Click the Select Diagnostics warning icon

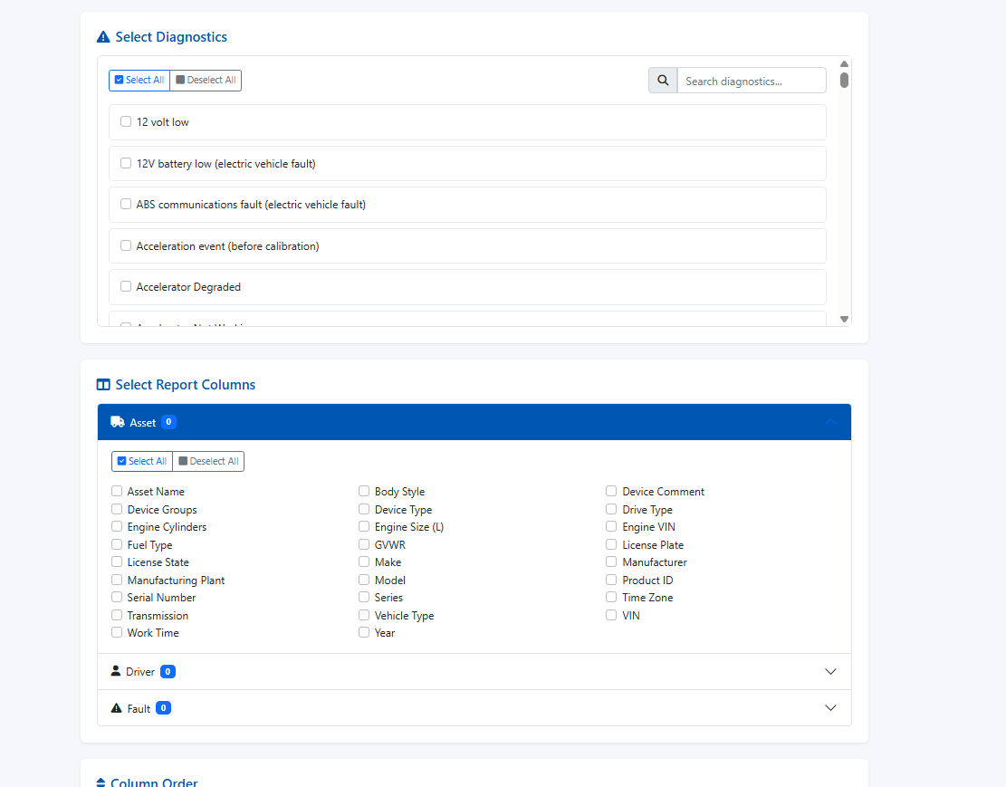[x=103, y=37]
